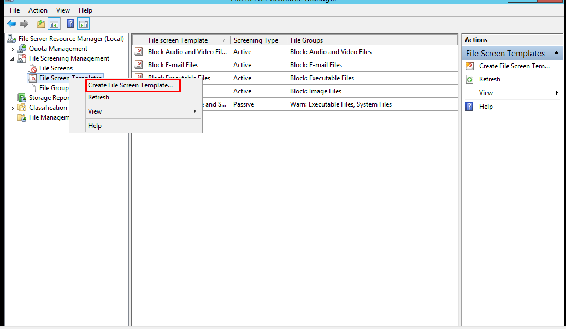The height and width of the screenshot is (329, 566).
Task: Click the Help toolbar question mark icon
Action: tap(69, 23)
